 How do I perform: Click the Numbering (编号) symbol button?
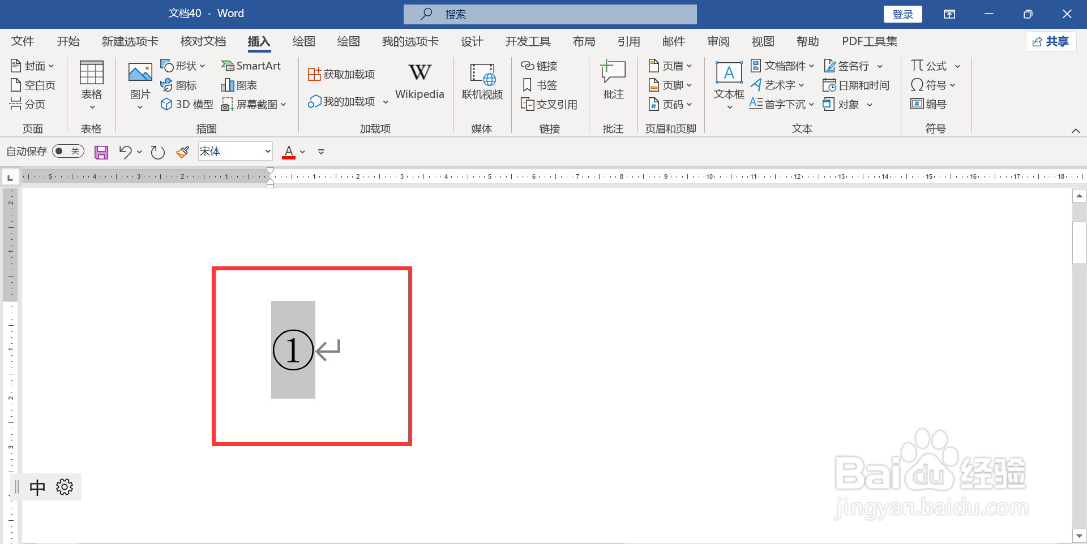[x=928, y=104]
